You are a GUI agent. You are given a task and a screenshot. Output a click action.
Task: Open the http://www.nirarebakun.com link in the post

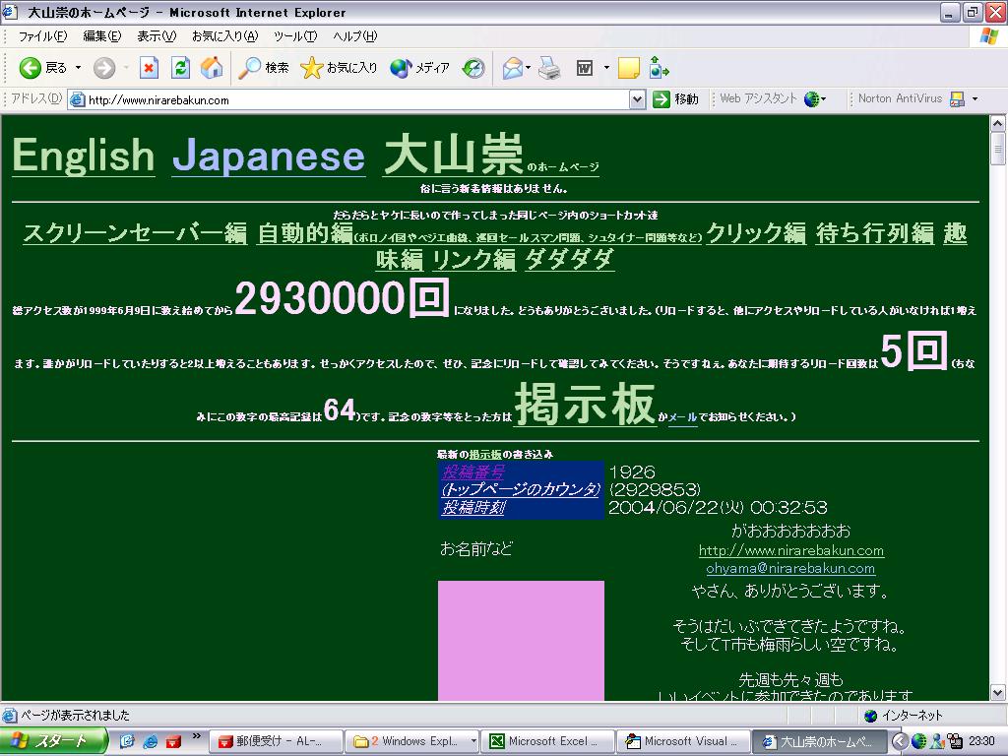coord(791,550)
